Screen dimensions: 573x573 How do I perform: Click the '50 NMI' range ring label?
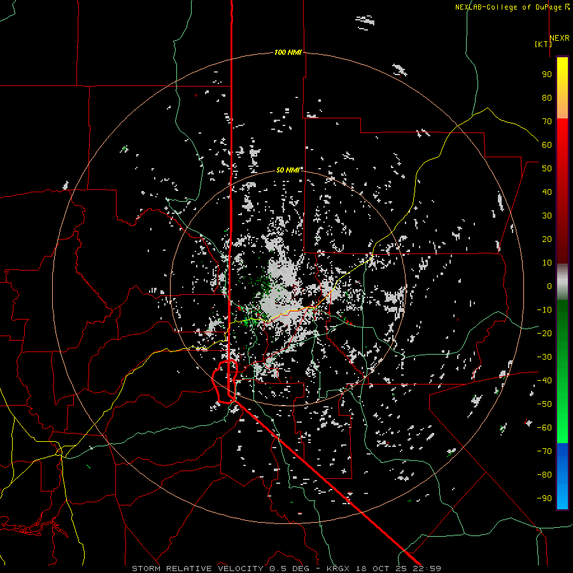(288, 170)
